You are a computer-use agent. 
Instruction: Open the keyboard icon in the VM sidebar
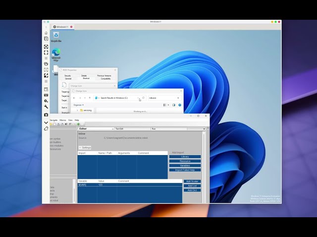pos(46,95)
